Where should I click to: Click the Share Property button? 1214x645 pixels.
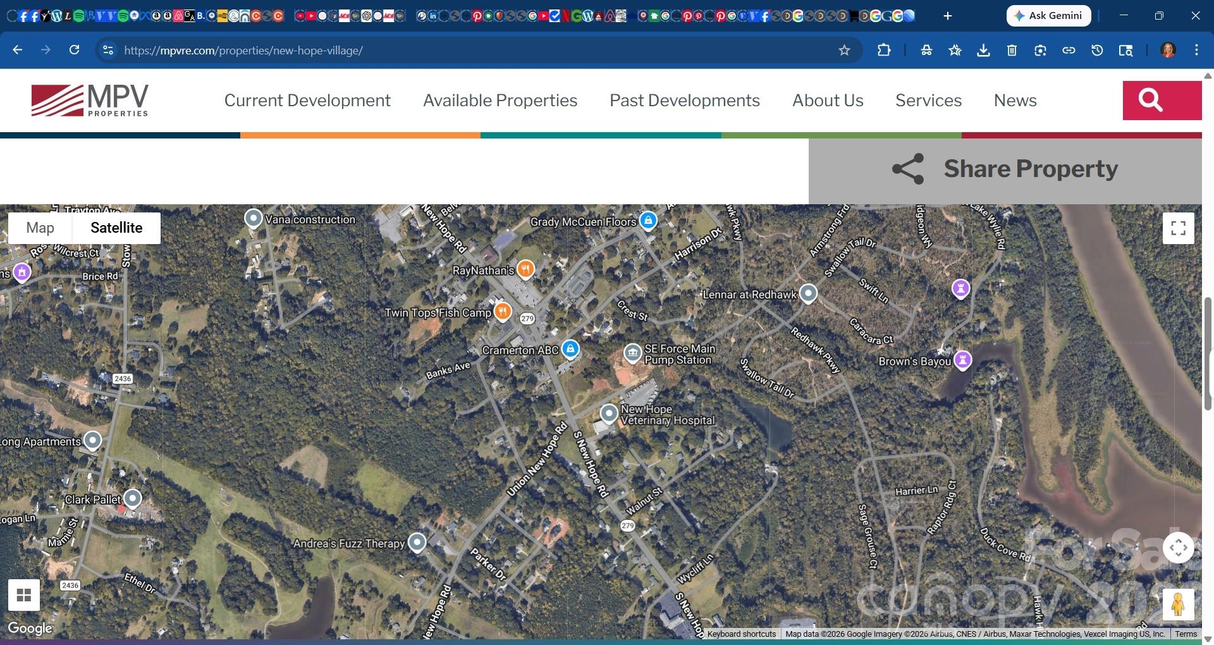point(1005,169)
